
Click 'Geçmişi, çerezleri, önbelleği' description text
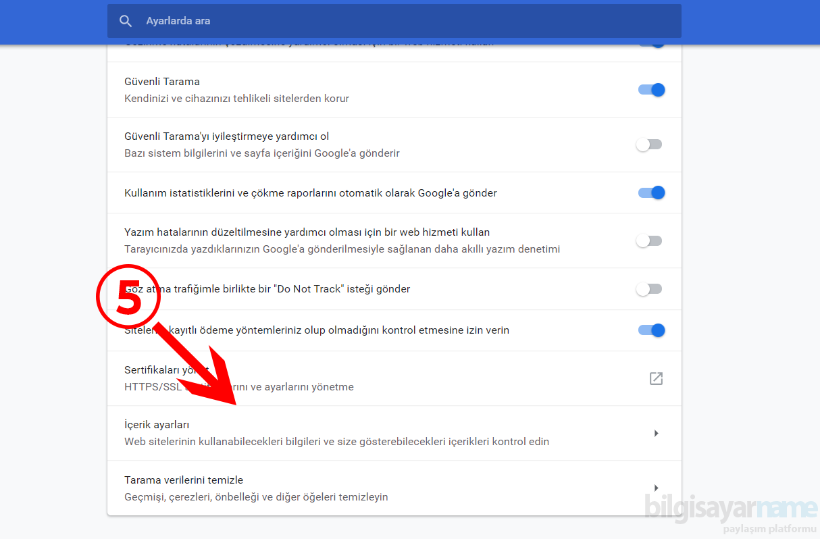tap(256, 497)
